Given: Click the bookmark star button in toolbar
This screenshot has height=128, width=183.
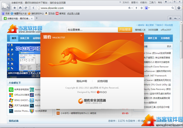Looking at the screenshot, I should click(15, 8).
